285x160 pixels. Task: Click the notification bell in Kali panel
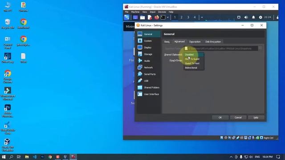tap(253, 17)
